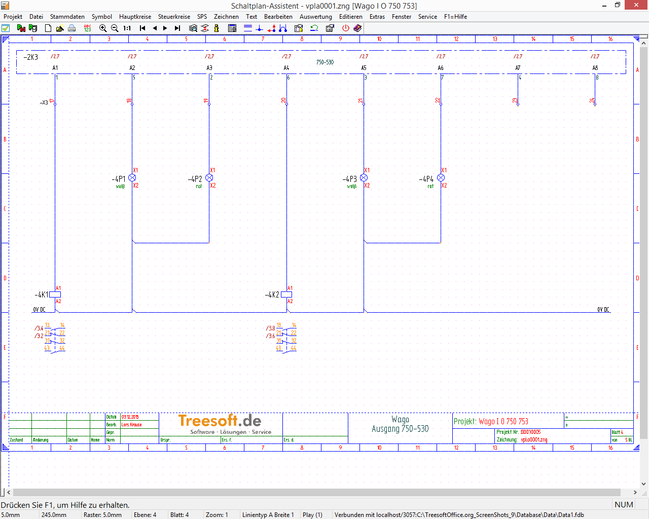Viewport: 649px width, 519px height.
Task: Click the F1=Hilfe help entry
Action: point(455,17)
